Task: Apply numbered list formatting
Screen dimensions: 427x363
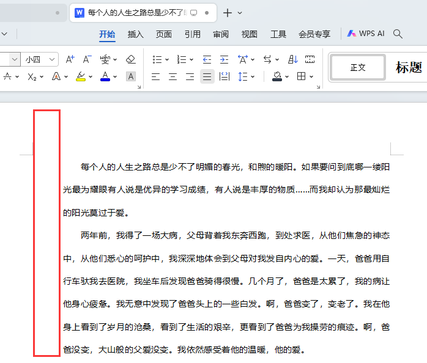Action: pos(181,59)
